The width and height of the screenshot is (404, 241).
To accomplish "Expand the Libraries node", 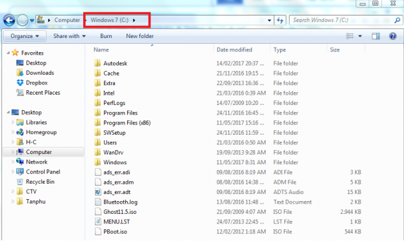I will (13, 122).
